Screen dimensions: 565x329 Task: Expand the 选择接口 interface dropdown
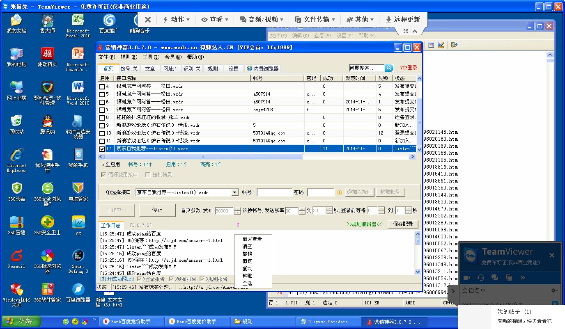[x=235, y=192]
